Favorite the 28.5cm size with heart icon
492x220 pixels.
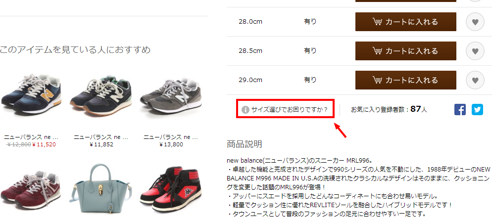[x=475, y=51]
